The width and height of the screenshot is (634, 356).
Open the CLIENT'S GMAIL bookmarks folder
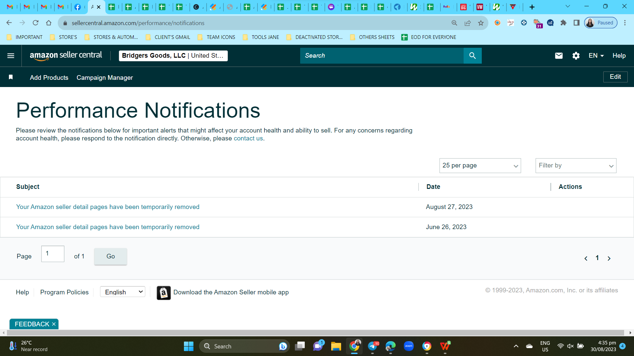(x=168, y=37)
